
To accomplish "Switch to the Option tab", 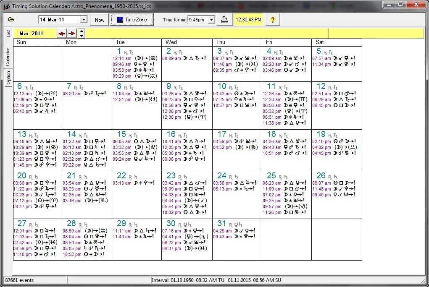I will pos(8,78).
